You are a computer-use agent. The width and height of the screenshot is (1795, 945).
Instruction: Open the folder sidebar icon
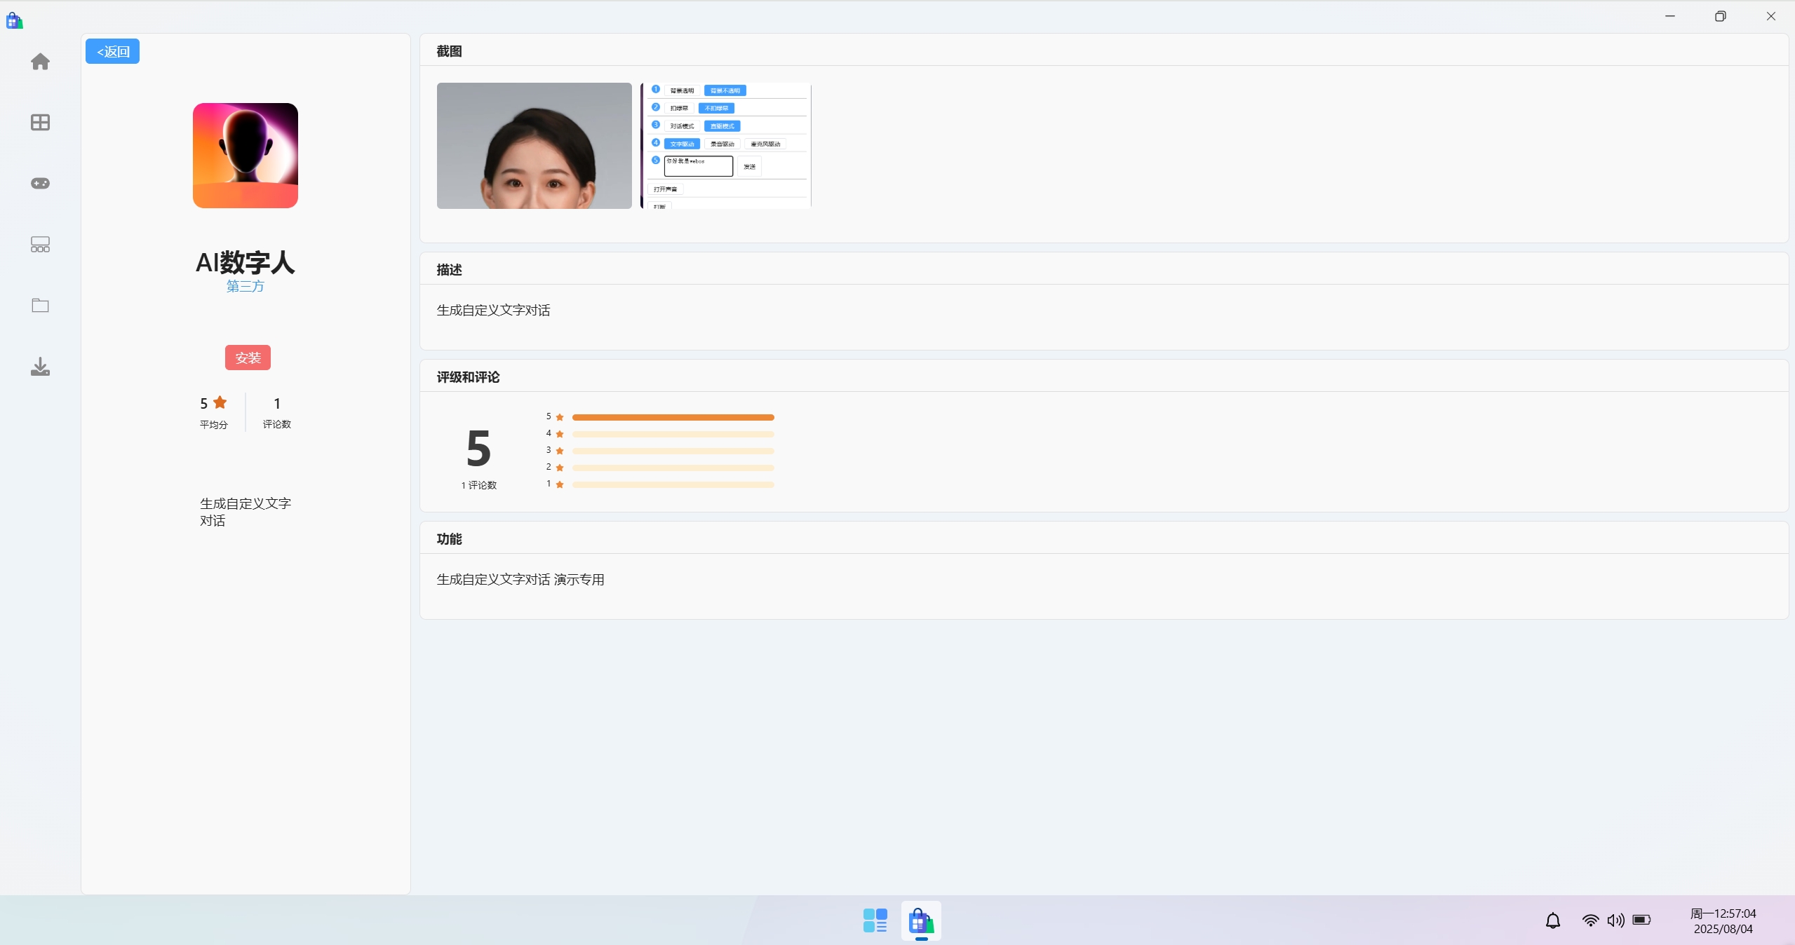pos(40,305)
